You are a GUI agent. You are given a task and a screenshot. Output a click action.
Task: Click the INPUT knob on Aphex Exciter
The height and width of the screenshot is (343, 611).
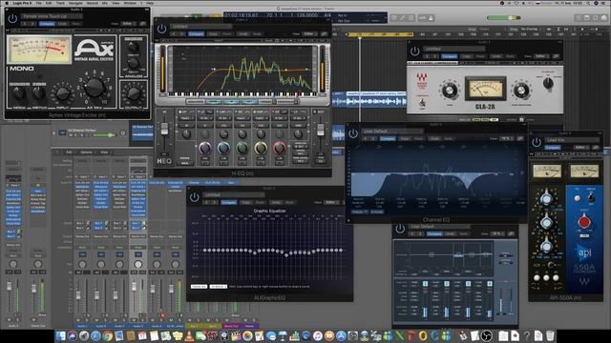pyautogui.click(x=63, y=94)
